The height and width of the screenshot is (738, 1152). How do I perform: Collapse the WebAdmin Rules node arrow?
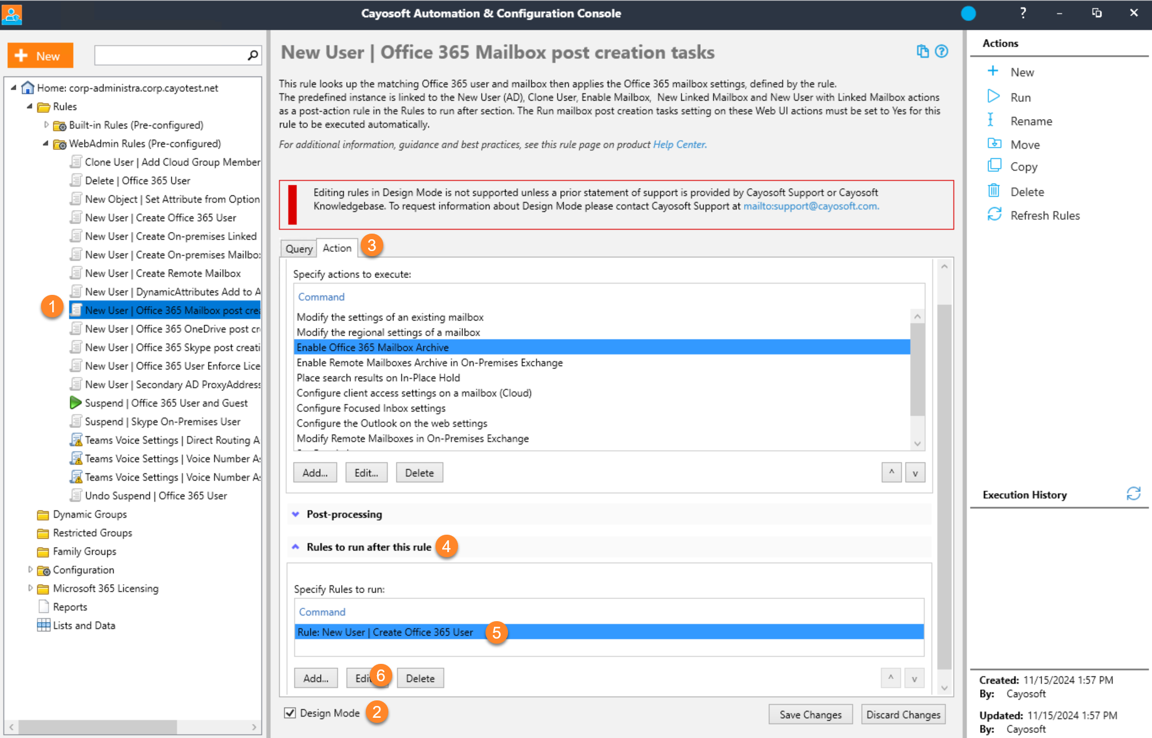pos(46,143)
